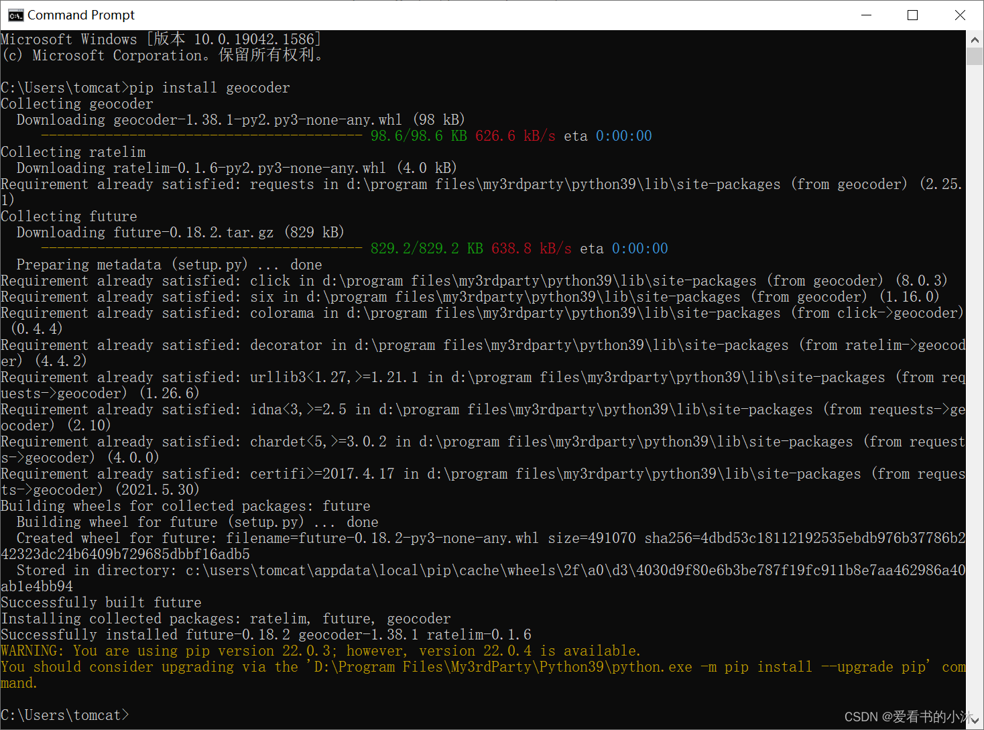
Task: Click the red '638.8 kB/s' speed text
Action: 532,249
